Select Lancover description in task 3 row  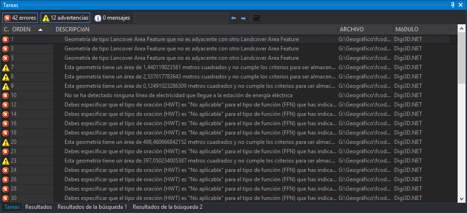[182, 49]
